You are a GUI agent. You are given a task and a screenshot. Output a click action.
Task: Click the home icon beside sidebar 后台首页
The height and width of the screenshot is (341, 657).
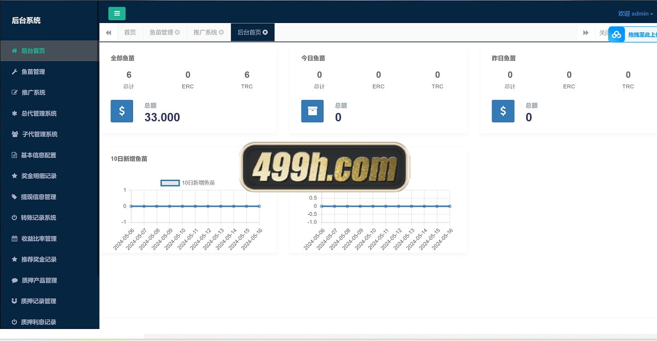[x=14, y=51]
